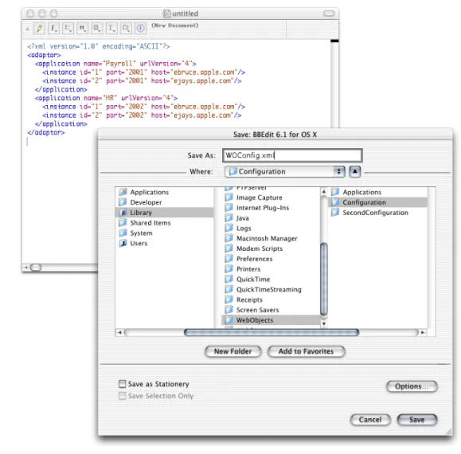Select the Users folder
This screenshot has width=461, height=454.
[165, 244]
